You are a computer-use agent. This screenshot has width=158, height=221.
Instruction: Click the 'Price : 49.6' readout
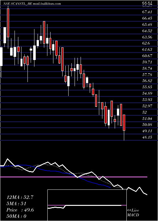point(20,210)
